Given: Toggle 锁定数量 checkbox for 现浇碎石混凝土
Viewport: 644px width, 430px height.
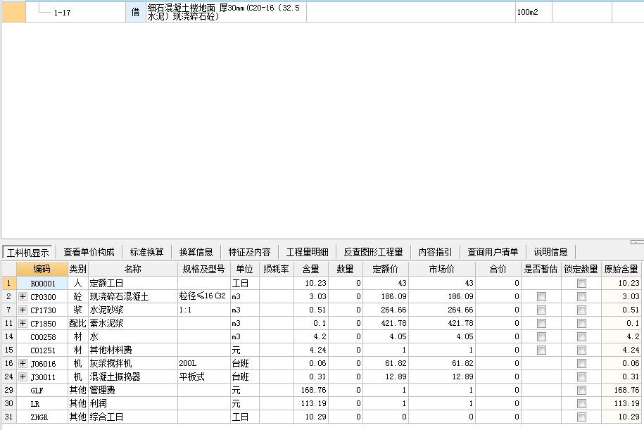Looking at the screenshot, I should click(x=581, y=296).
